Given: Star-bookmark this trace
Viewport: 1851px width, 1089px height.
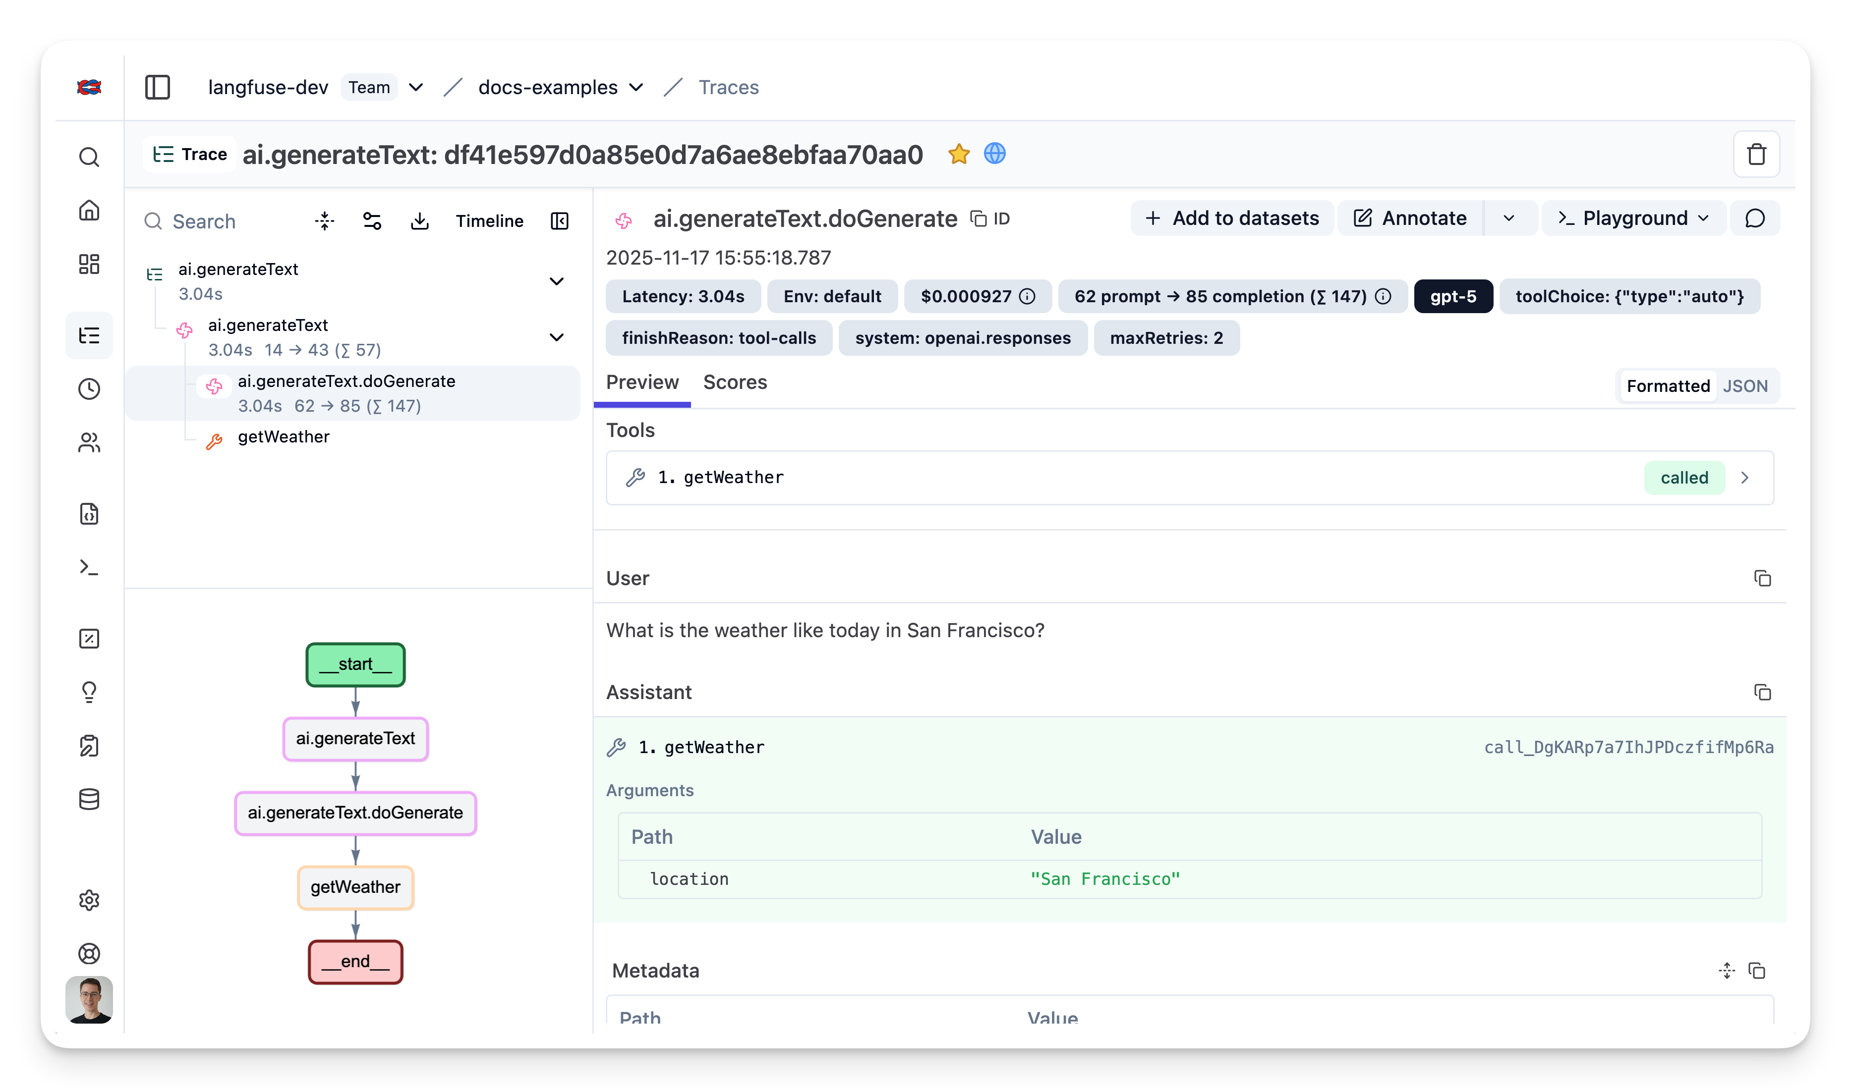Looking at the screenshot, I should click(x=959, y=154).
